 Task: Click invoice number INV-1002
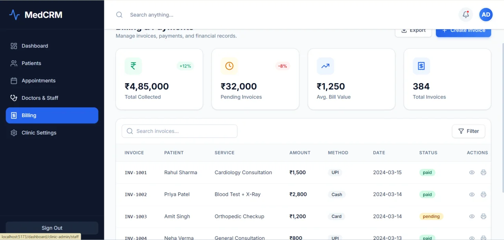[136, 195]
